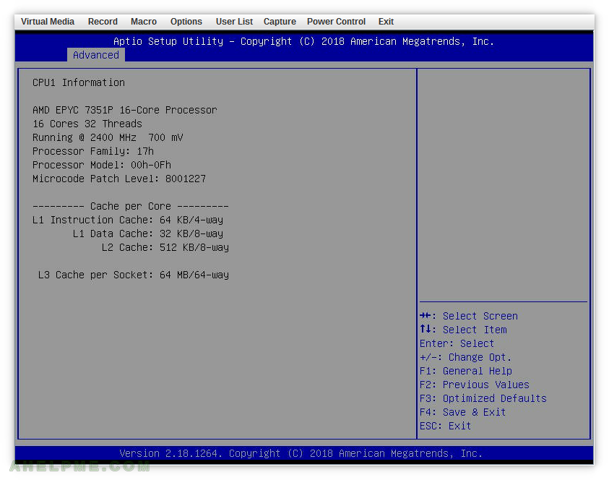Click the L2 Cache: 512 KB/8-way line
Viewport: 609px width, 480px height.
click(165, 247)
